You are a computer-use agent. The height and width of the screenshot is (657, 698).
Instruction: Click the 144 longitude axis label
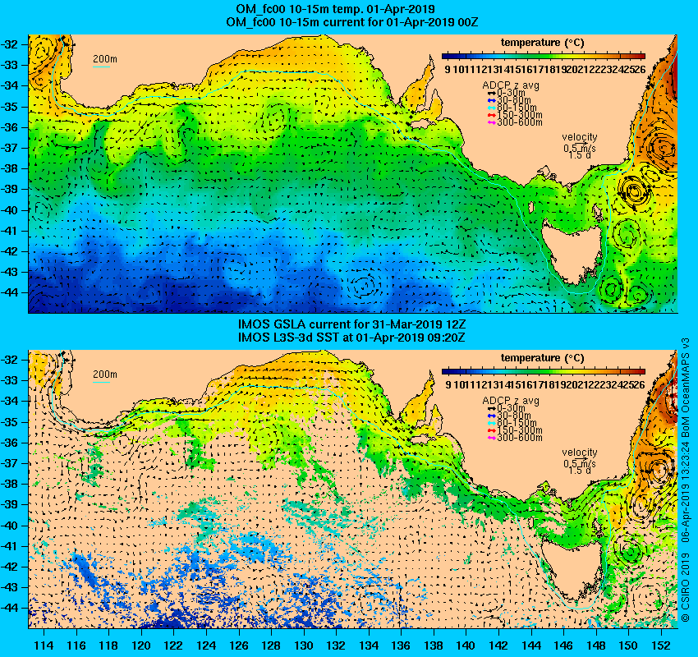[531, 646]
